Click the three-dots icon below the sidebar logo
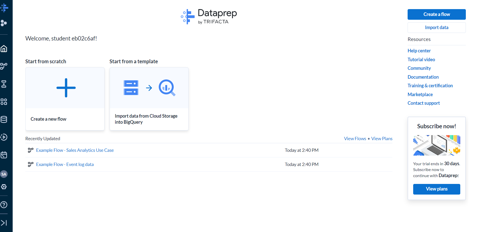Image resolution: width=479 pixels, height=232 pixels. (4, 23)
